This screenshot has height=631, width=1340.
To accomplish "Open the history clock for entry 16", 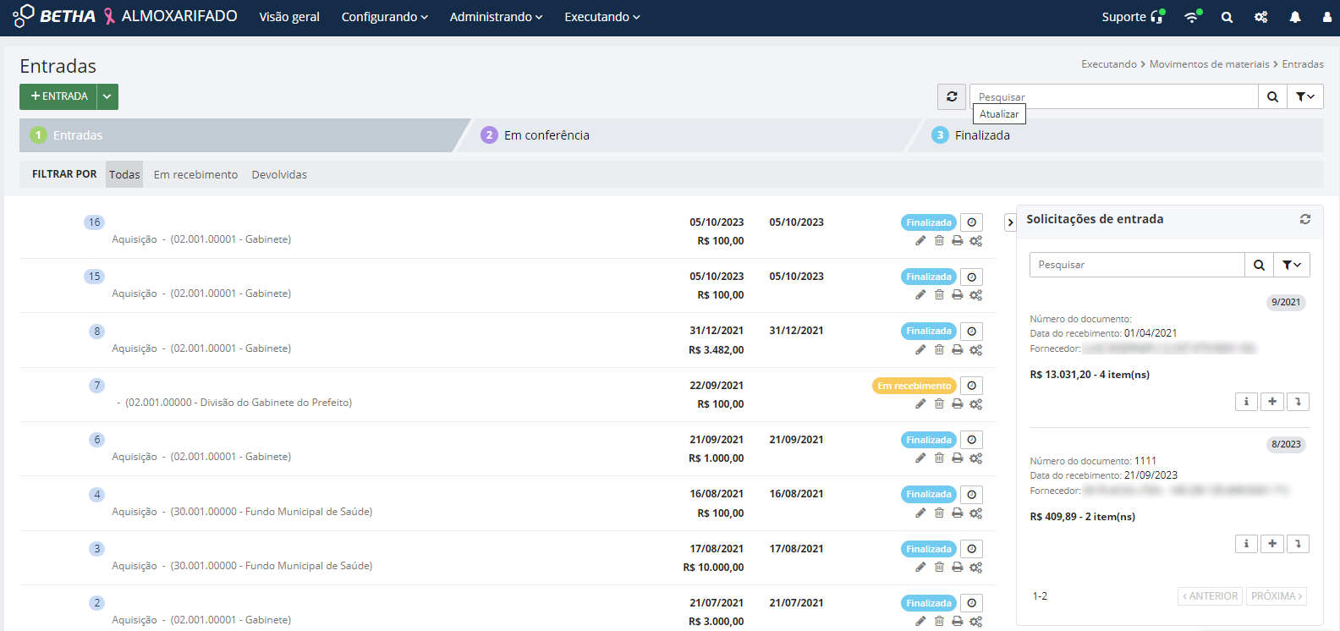I will tap(972, 222).
